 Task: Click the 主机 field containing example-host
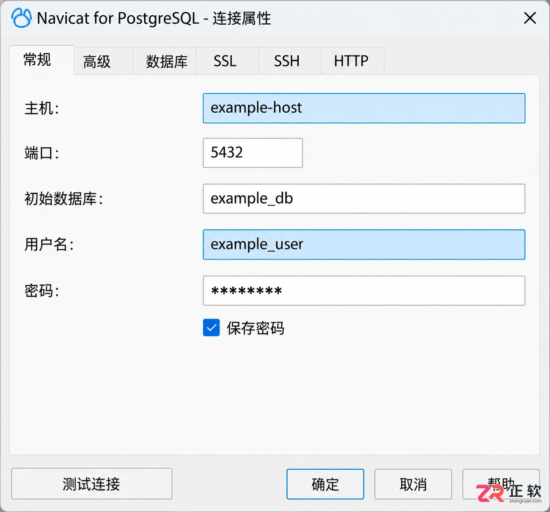pos(364,108)
